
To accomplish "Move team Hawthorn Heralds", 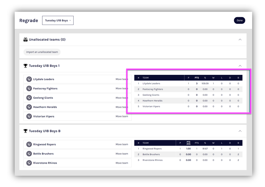I will [x=122, y=107].
